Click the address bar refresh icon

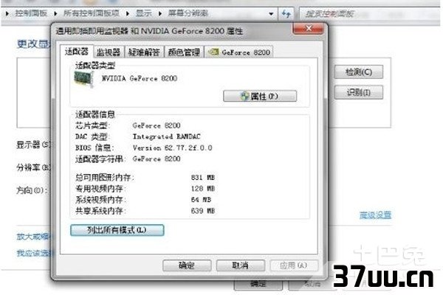click(x=286, y=13)
